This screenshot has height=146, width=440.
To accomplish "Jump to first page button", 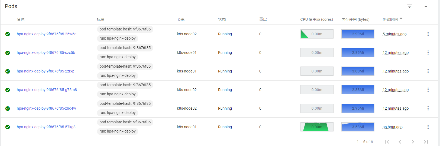I will point(387,142).
